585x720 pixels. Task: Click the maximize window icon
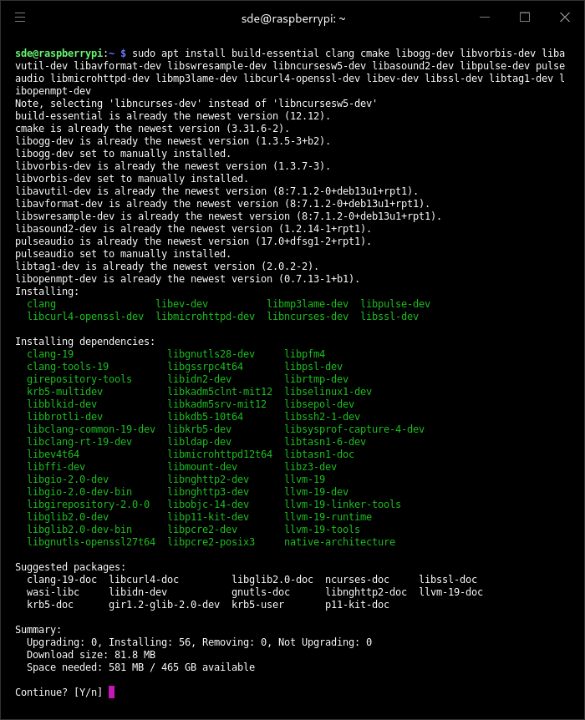[x=525, y=18]
